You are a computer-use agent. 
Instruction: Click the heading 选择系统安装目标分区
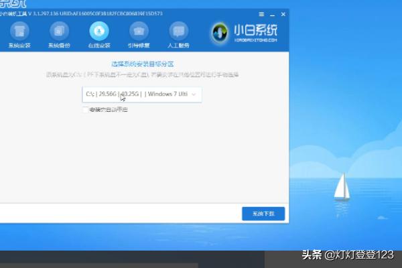coord(143,64)
